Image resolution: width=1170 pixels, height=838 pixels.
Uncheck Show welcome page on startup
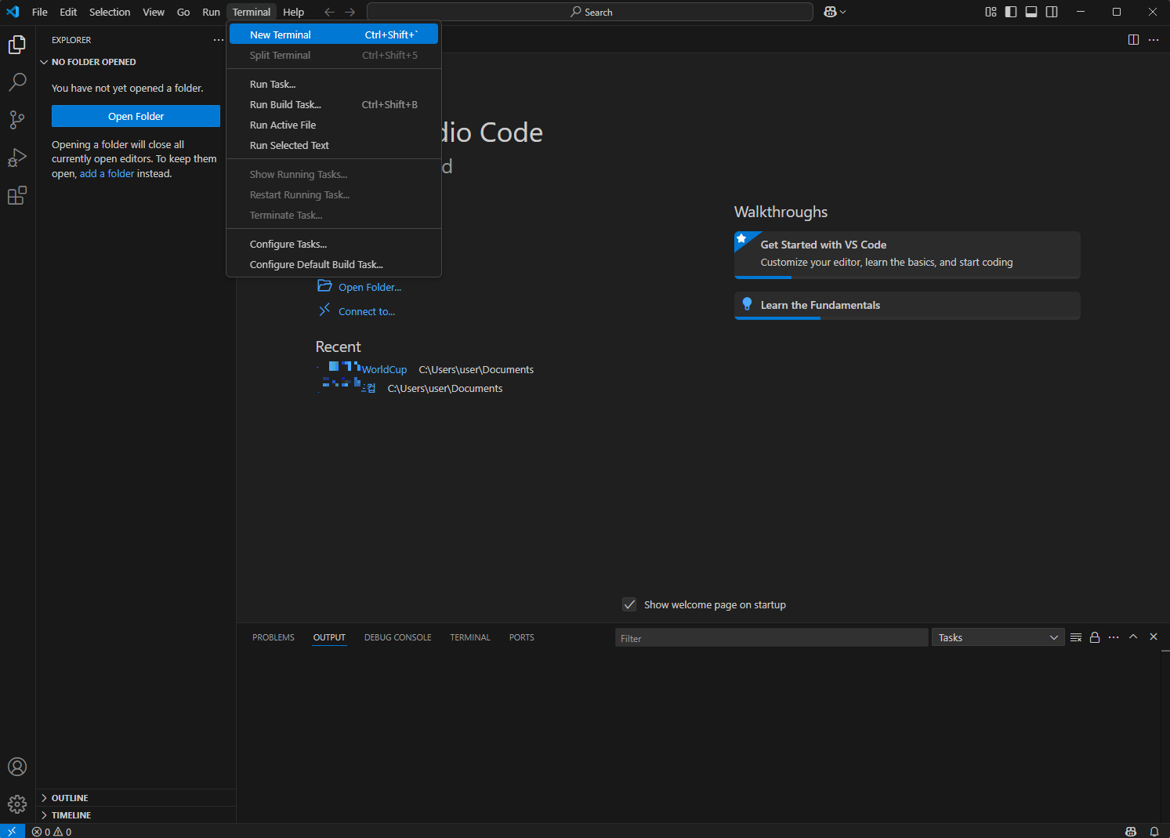pos(629,604)
